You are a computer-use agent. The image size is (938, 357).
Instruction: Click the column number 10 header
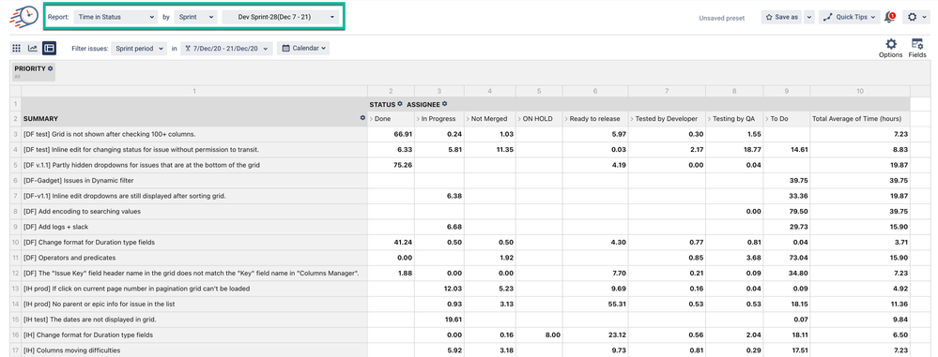(x=860, y=91)
